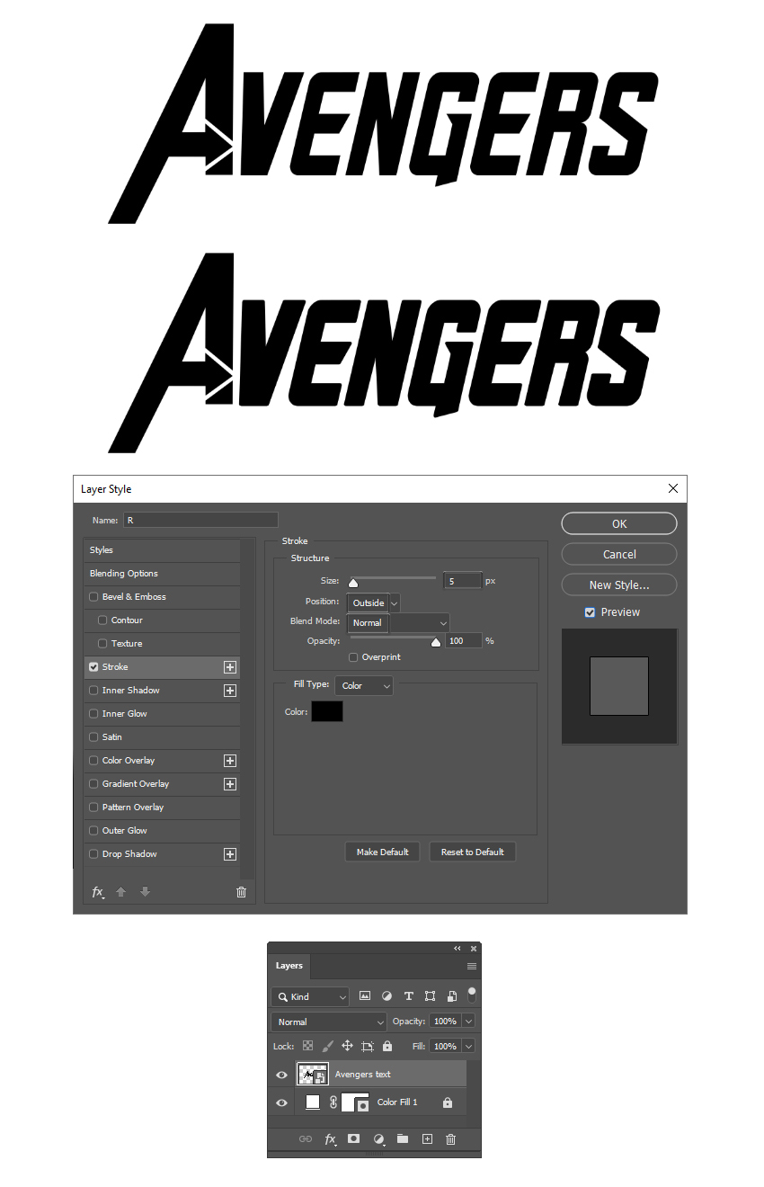The height and width of the screenshot is (1187, 764).
Task: Click the Lock all padlock in the Lock row
Action: pyautogui.click(x=387, y=1047)
